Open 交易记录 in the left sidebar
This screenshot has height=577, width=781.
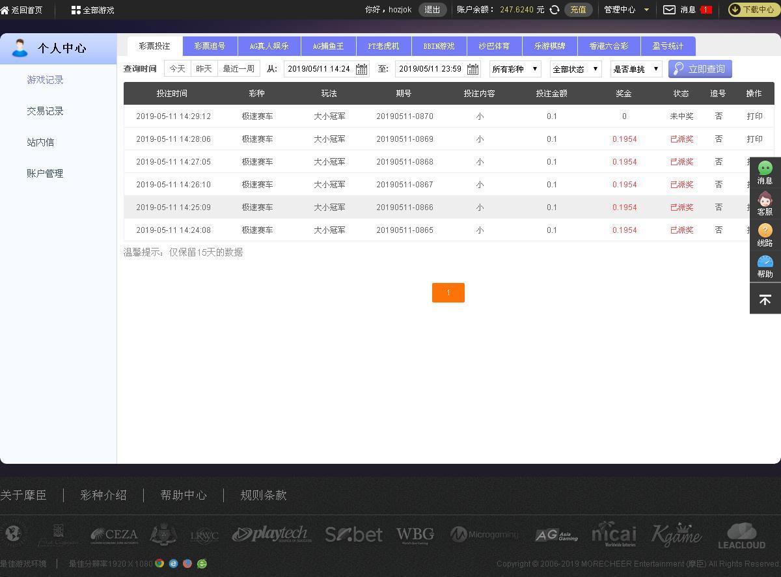click(x=45, y=111)
